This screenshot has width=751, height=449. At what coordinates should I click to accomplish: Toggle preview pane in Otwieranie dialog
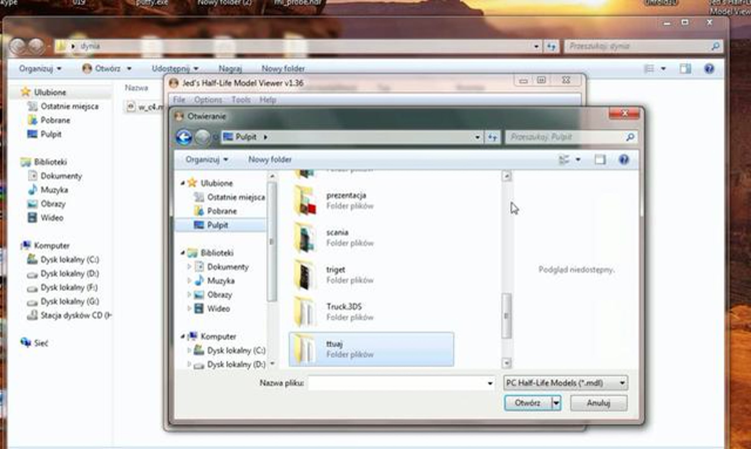600,160
